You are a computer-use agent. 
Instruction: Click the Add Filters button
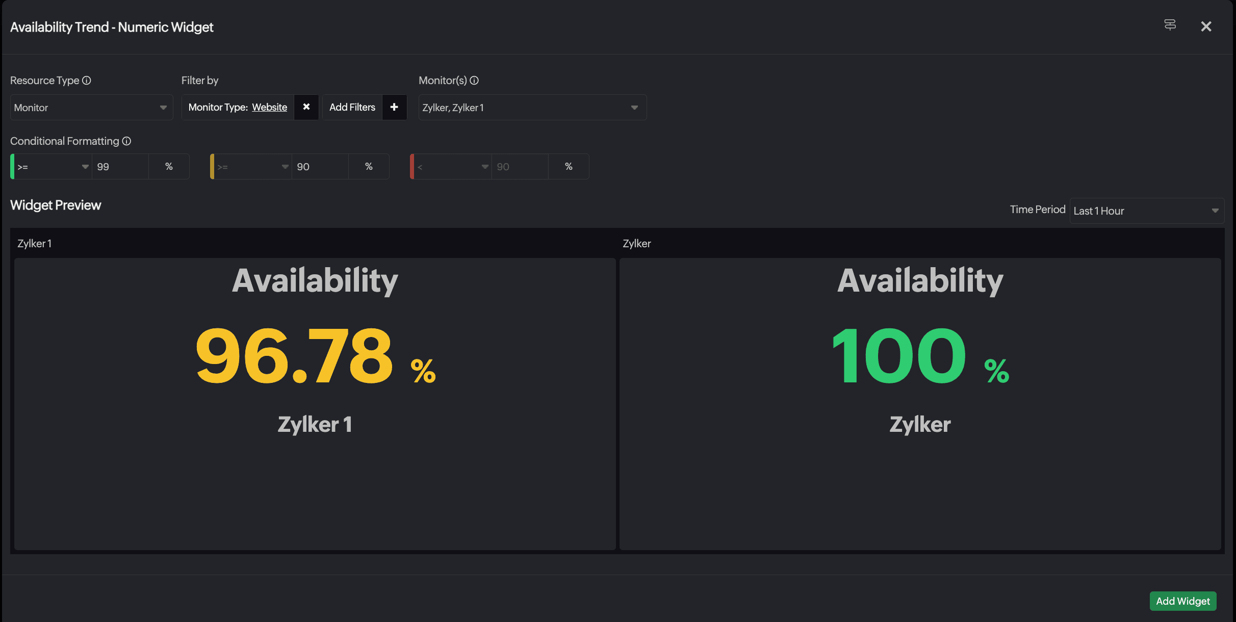(x=352, y=107)
